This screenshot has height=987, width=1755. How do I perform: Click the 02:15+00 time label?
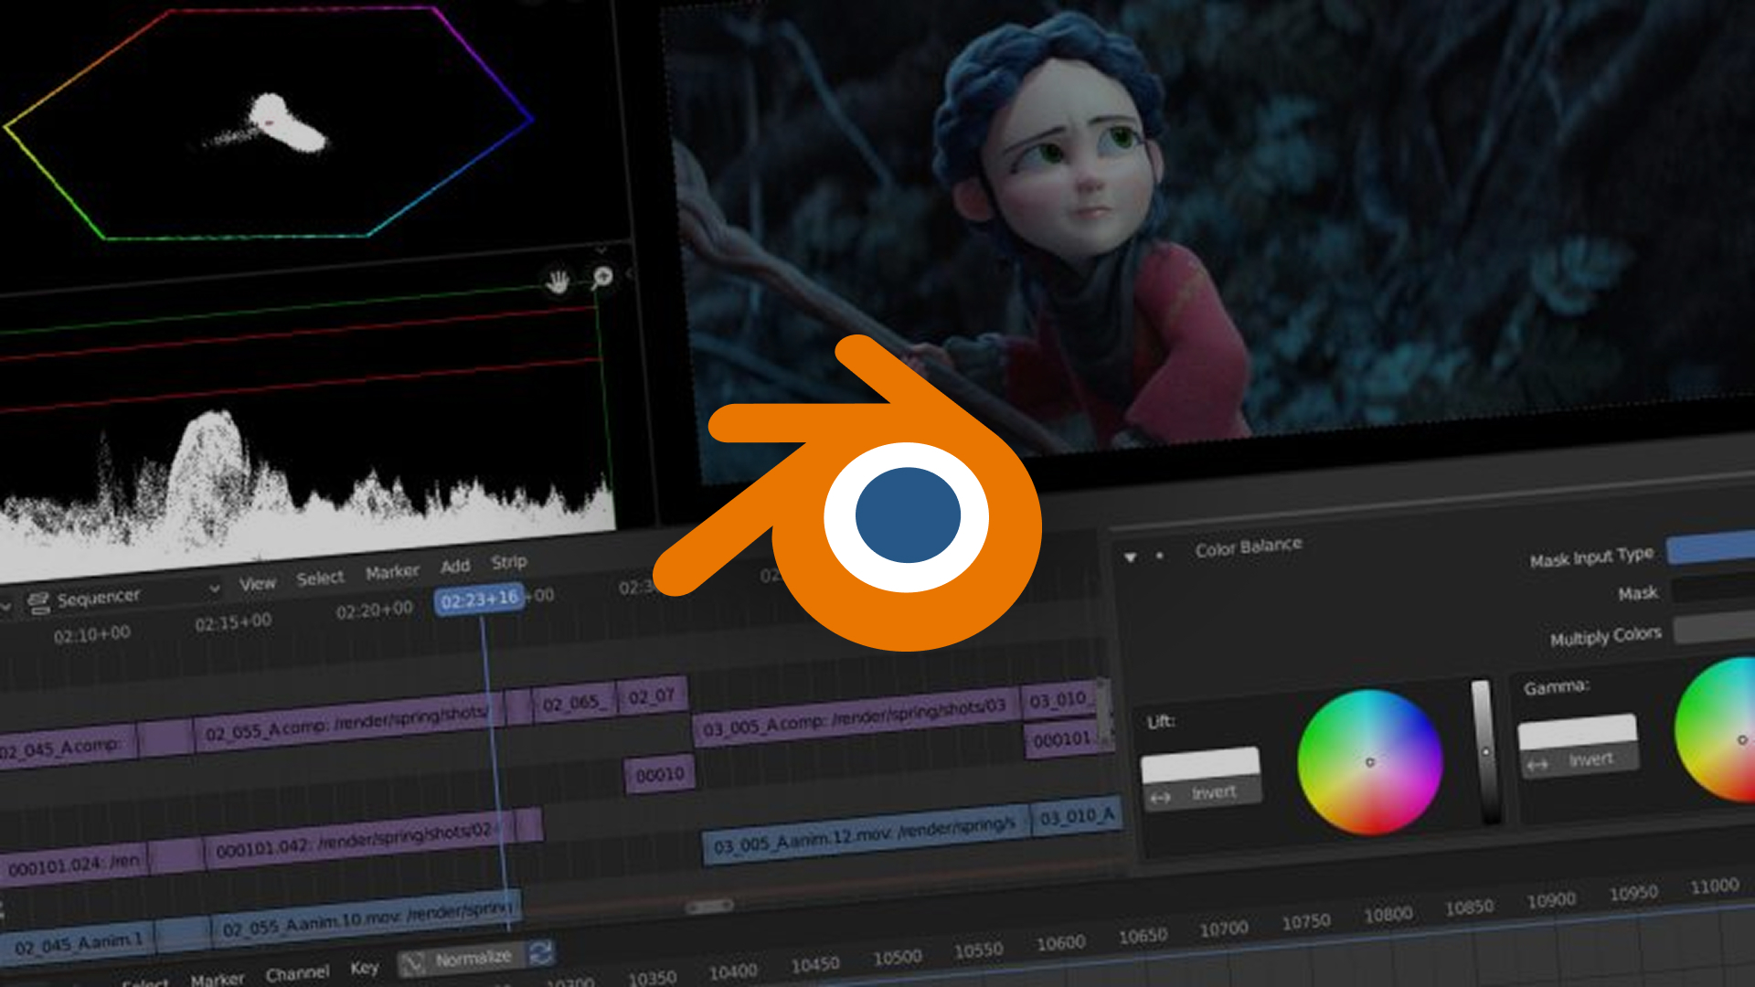click(x=233, y=621)
